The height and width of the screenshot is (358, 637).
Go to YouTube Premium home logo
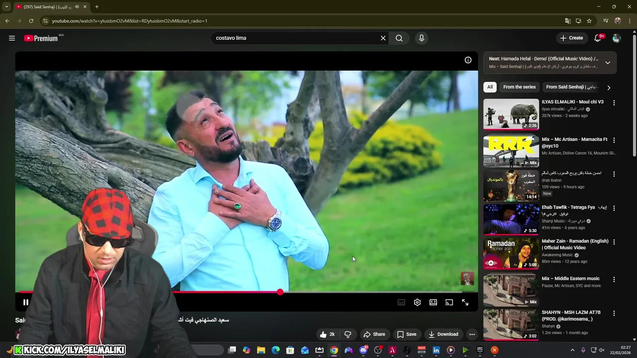41,38
